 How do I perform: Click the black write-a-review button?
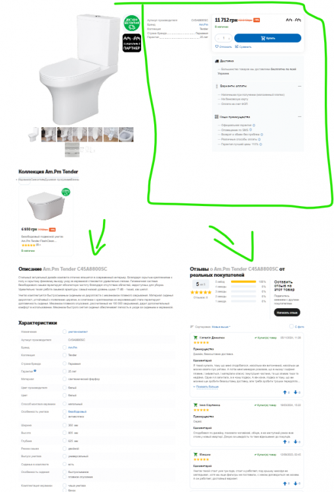point(287,312)
